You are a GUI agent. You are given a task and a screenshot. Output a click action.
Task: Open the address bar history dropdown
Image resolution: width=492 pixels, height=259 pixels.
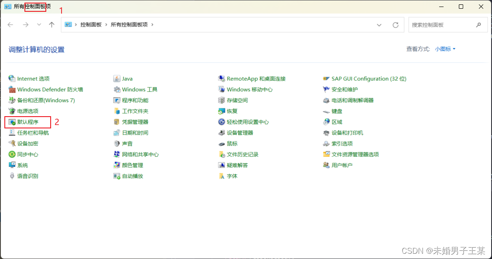click(x=379, y=24)
